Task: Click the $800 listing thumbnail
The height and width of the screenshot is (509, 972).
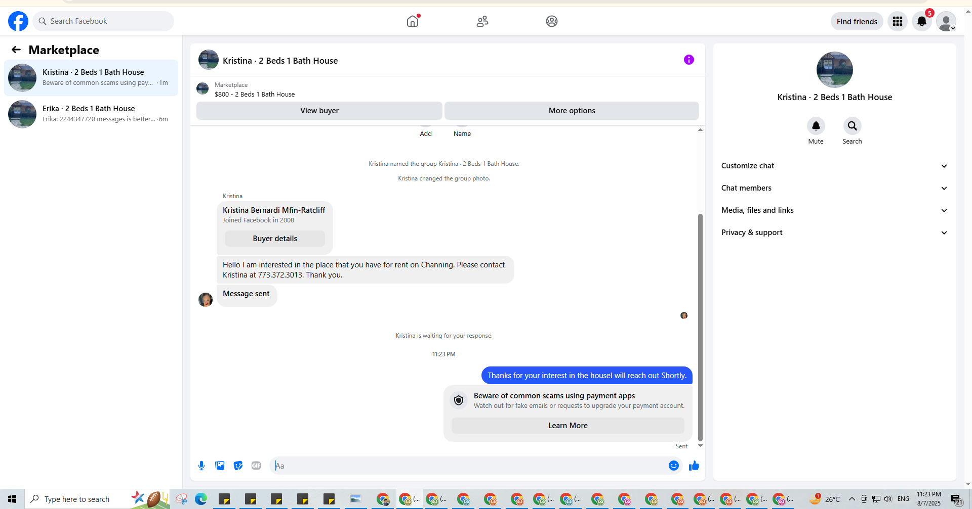Action: click(202, 88)
